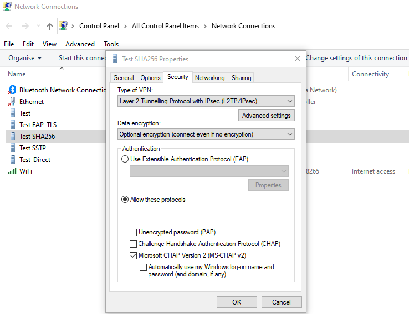The width and height of the screenshot is (409, 314).
Task: Open the Tools menu
Action: coord(111,44)
